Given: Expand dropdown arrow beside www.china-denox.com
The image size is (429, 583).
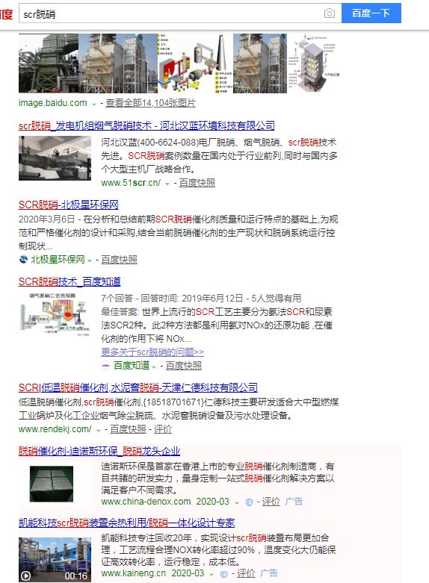Looking at the screenshot, I should coord(236,502).
